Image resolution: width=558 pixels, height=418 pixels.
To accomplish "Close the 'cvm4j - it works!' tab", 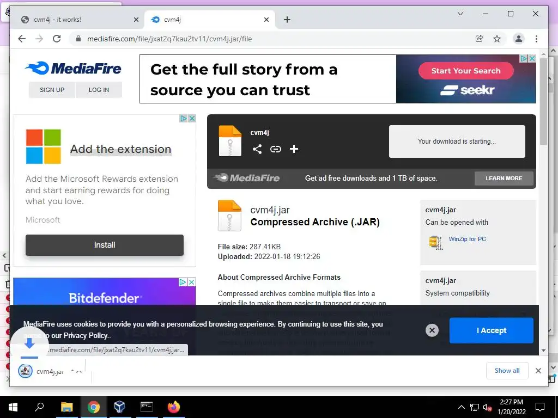I will pyautogui.click(x=136, y=20).
